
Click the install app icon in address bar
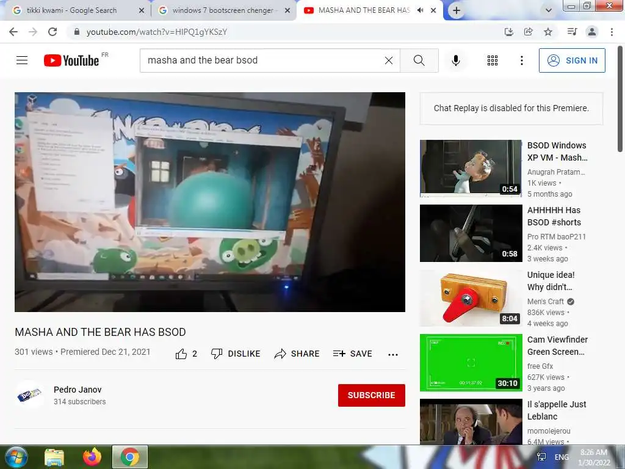(x=508, y=32)
